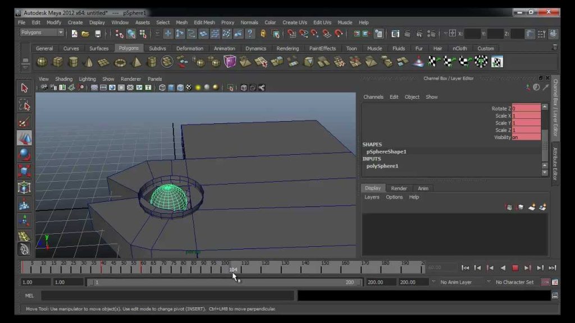
Task: Activate the Scale tool
Action: coord(24,172)
